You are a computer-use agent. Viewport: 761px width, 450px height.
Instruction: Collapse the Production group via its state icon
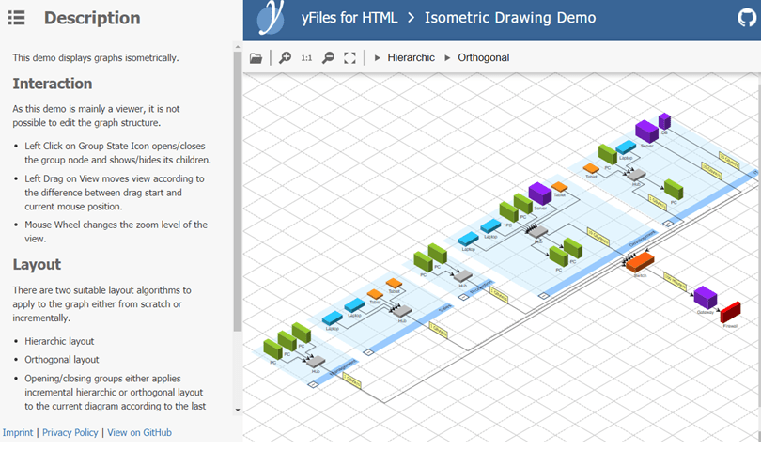coord(463,297)
